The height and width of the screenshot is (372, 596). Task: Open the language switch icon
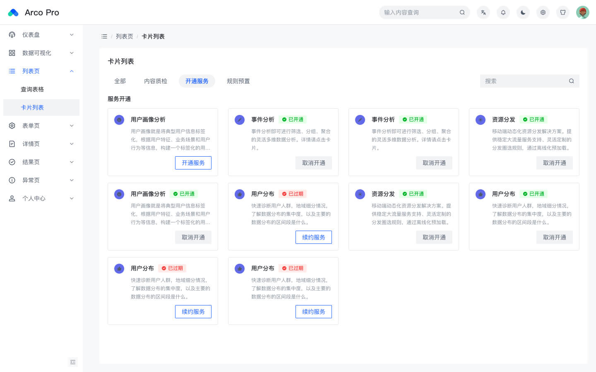pyautogui.click(x=483, y=12)
